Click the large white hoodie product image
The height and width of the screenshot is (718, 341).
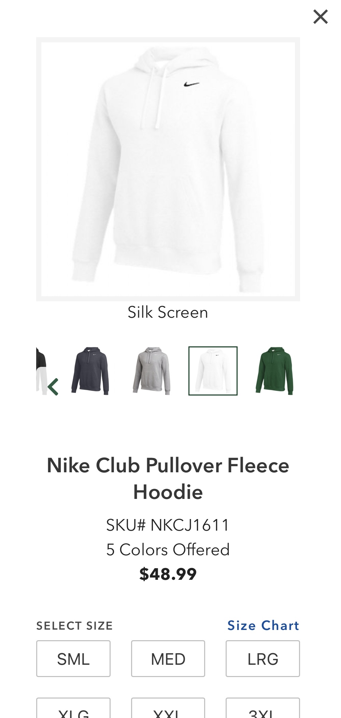tap(168, 169)
